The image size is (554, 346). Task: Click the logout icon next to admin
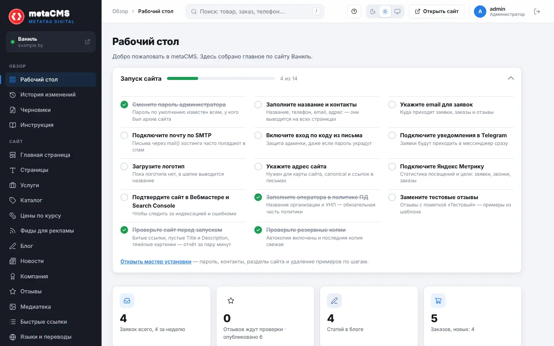pos(537,12)
